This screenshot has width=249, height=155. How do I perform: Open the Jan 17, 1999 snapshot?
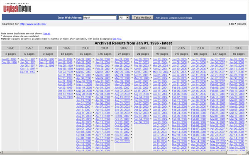coord(65,59)
